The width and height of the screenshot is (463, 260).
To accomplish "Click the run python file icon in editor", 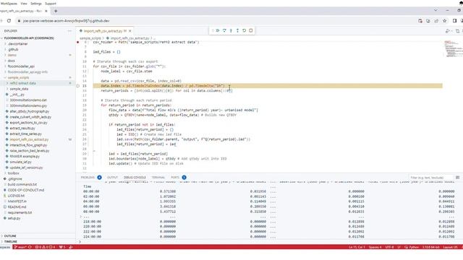I will 448,31.
